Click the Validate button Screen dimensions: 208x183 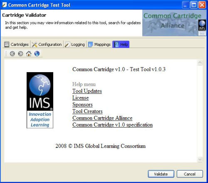point(161,174)
